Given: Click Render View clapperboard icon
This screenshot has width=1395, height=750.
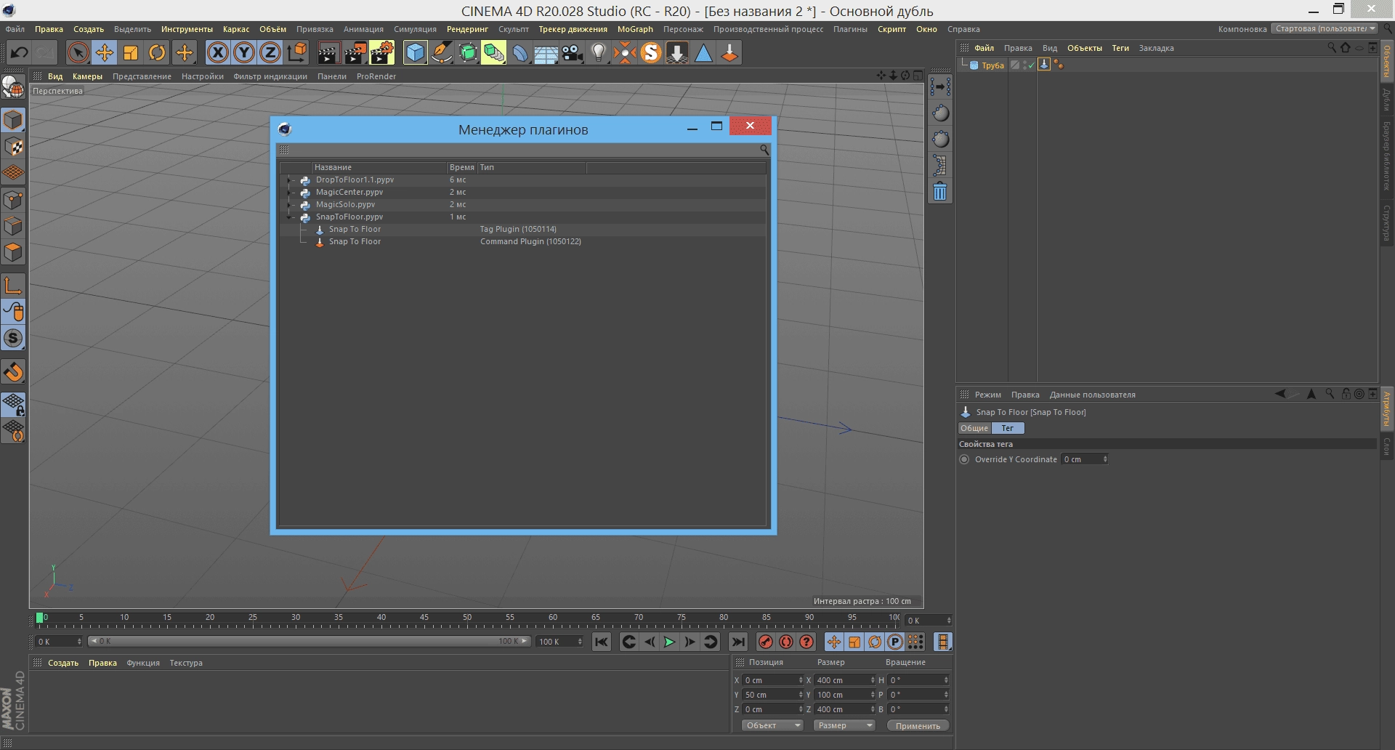Looking at the screenshot, I should click(328, 52).
